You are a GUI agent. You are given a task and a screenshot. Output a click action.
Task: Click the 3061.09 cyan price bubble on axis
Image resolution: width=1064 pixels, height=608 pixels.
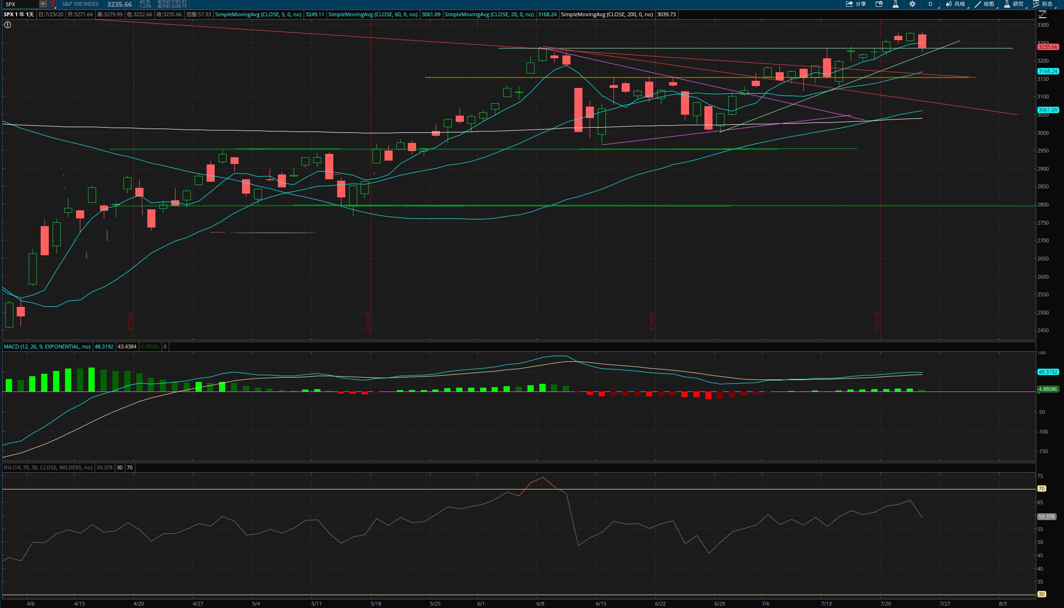pyautogui.click(x=1048, y=110)
